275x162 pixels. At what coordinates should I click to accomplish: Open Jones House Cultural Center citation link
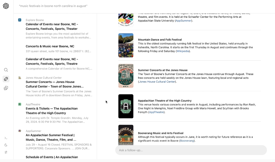(157, 82)
